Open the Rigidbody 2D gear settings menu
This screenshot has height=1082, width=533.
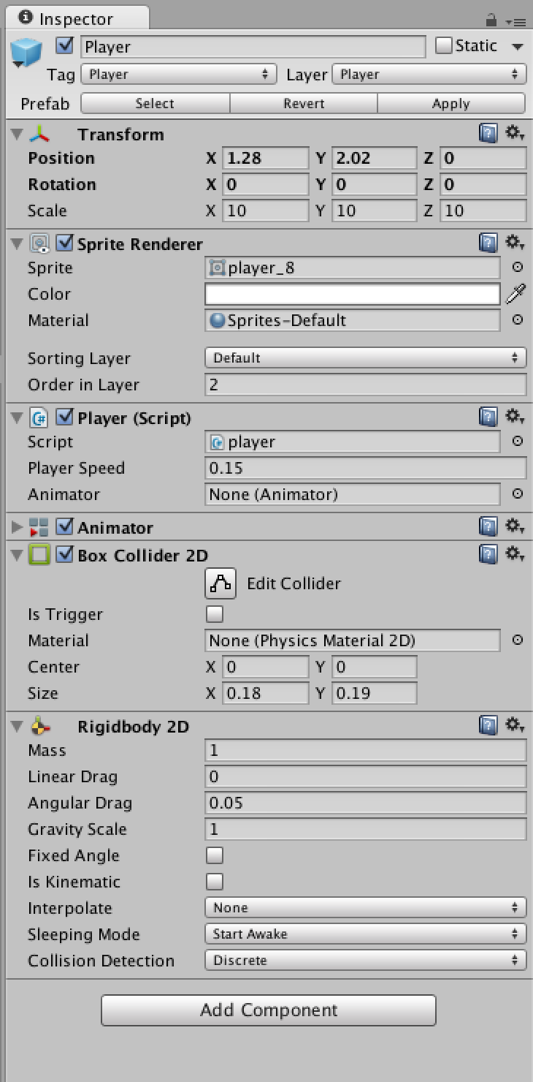pos(515,725)
